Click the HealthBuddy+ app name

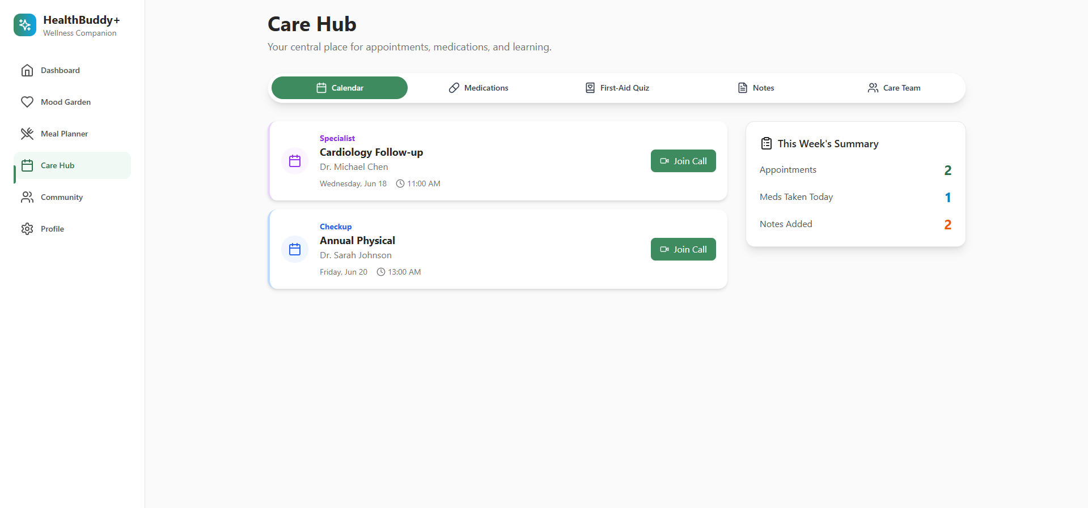click(82, 20)
